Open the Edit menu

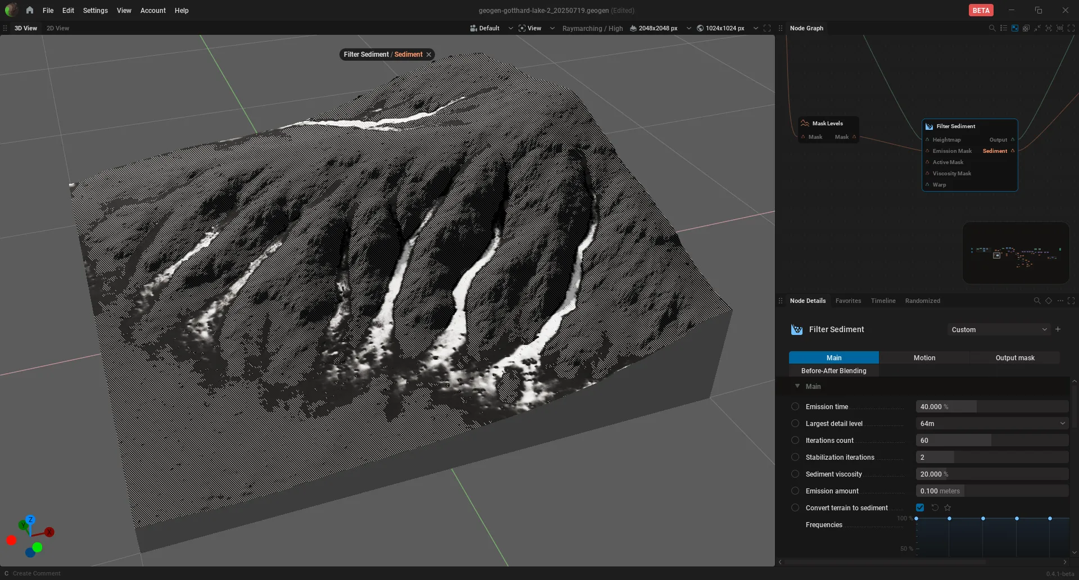click(x=68, y=10)
